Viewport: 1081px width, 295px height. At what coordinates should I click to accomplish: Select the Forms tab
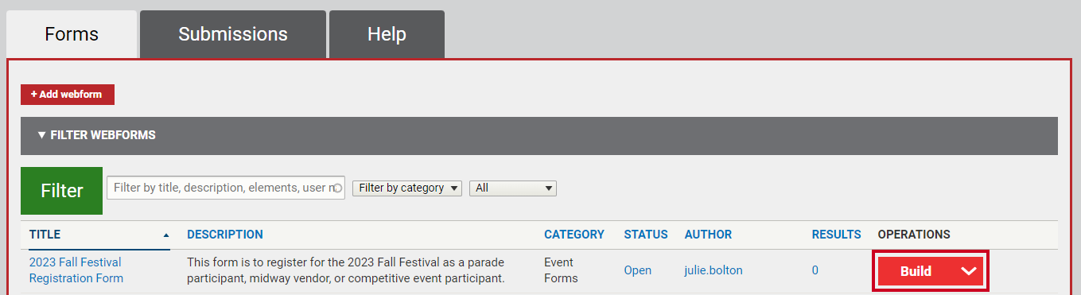72,34
